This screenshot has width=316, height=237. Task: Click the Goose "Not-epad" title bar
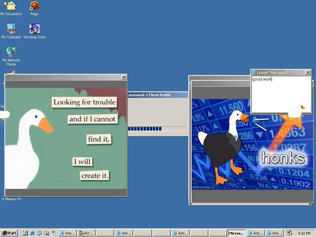(281, 72)
